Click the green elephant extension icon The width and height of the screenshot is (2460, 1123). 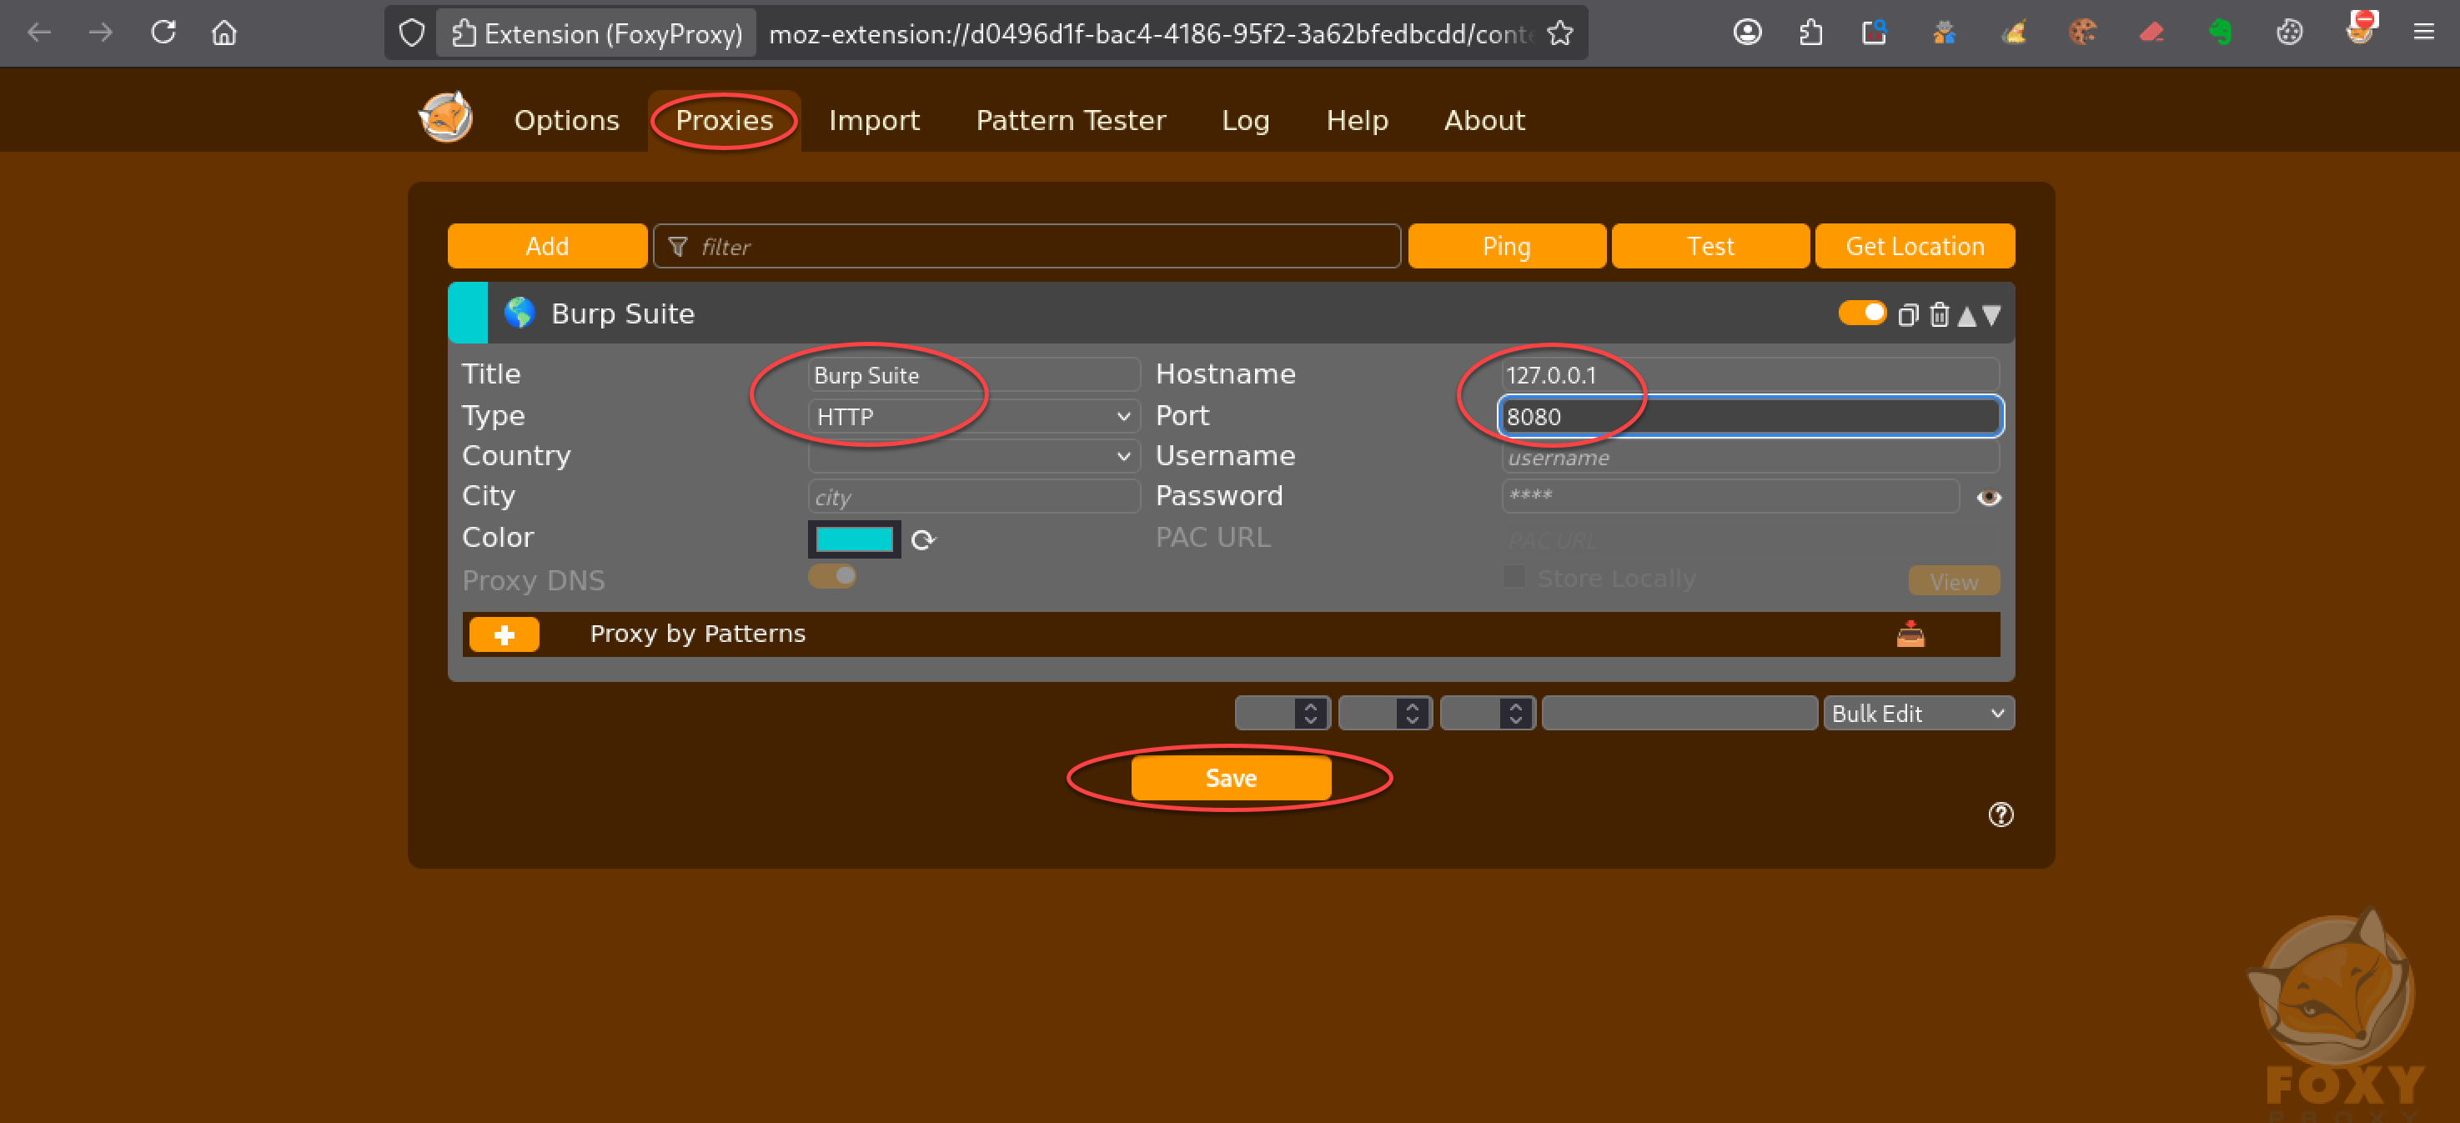[x=2221, y=33]
